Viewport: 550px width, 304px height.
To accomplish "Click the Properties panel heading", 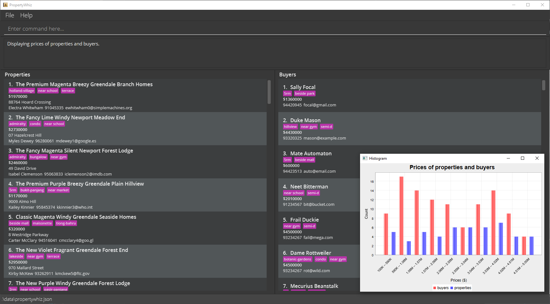I will (x=17, y=75).
